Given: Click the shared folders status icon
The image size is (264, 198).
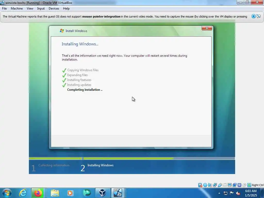Looking at the screenshot, I should coord(225,185).
